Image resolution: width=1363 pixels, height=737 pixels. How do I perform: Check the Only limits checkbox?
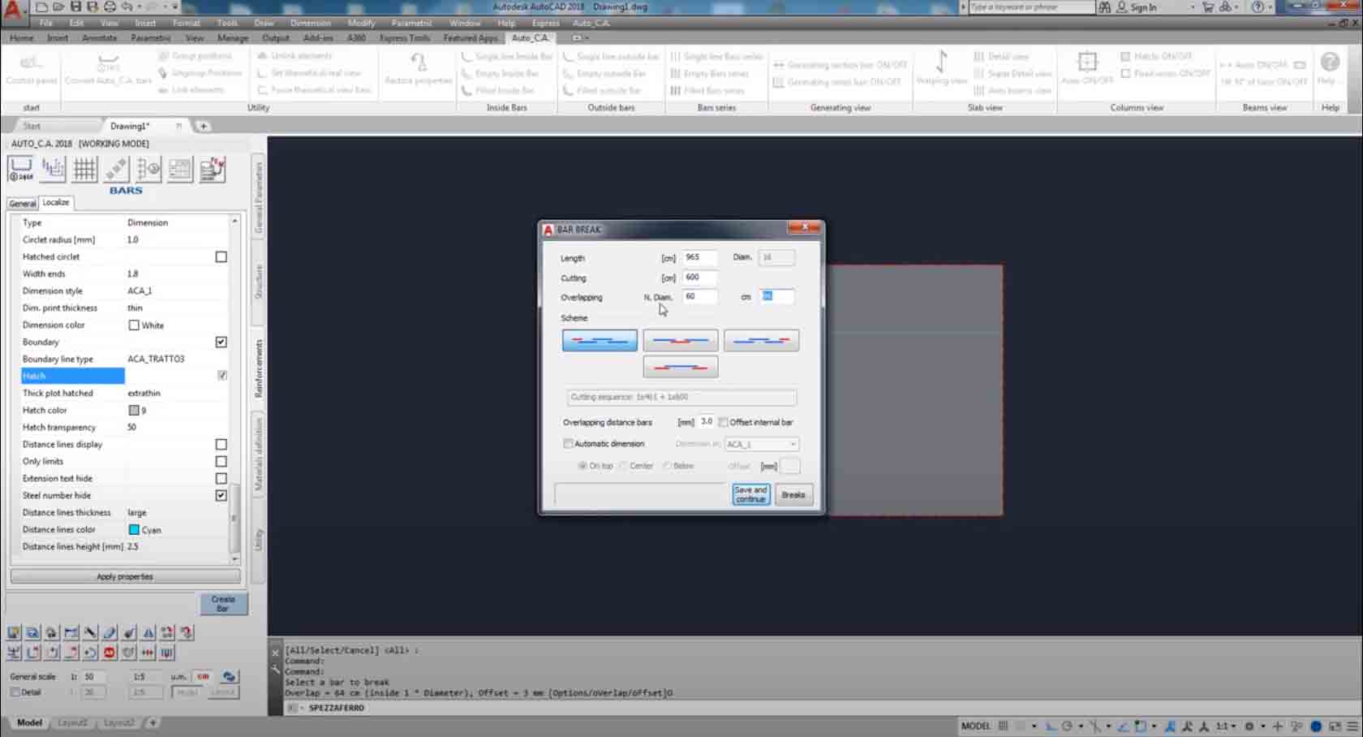point(221,461)
